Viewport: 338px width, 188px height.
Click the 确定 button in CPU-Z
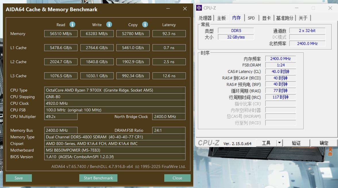(x=324, y=143)
